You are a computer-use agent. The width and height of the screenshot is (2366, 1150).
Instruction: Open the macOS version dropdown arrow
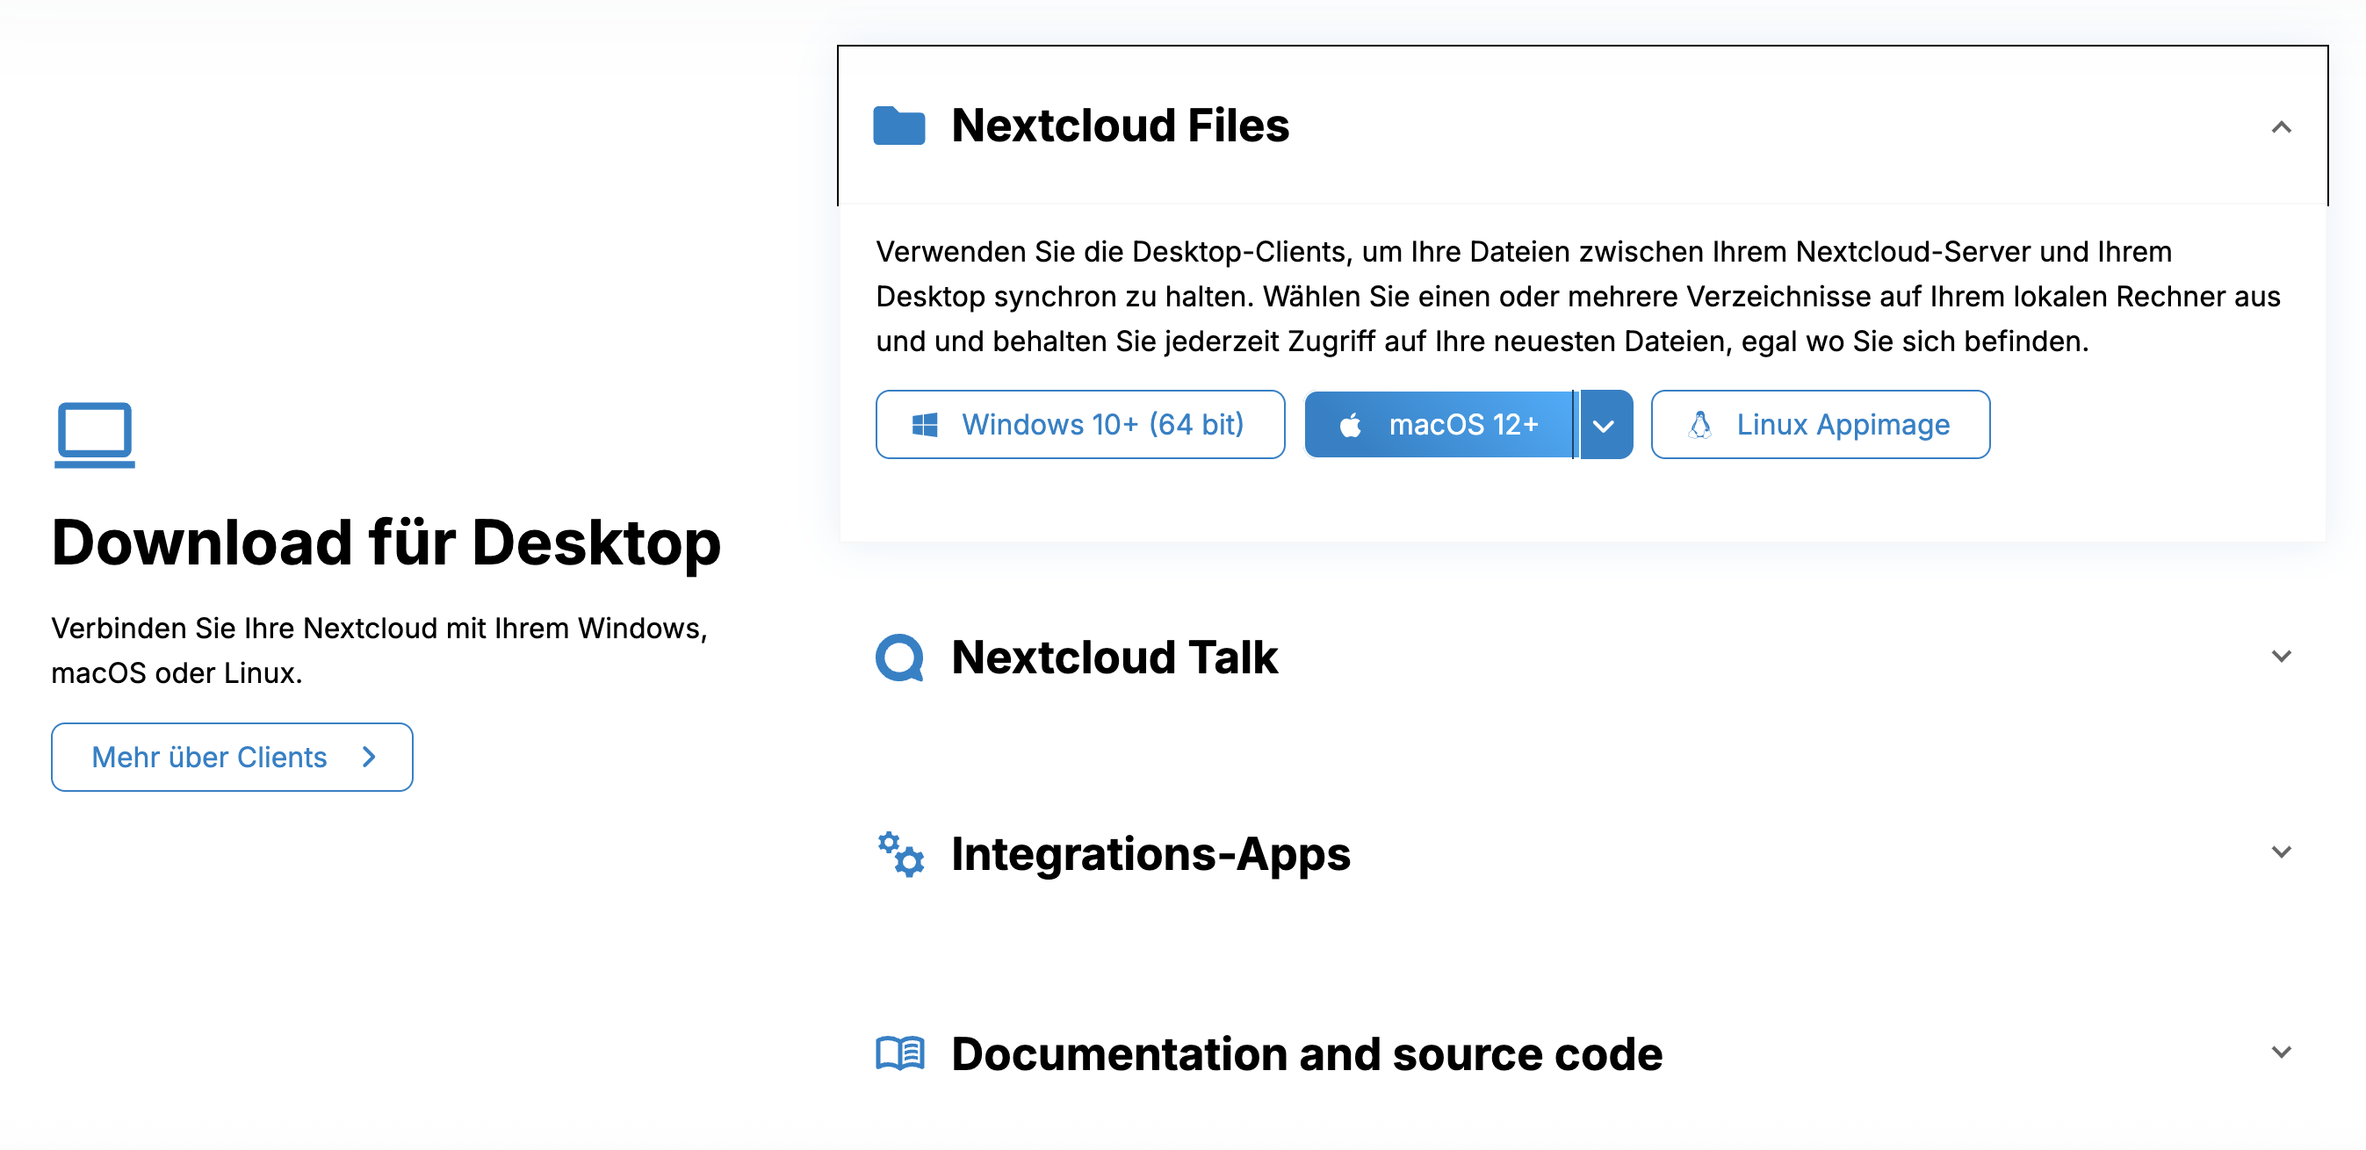(x=1604, y=426)
